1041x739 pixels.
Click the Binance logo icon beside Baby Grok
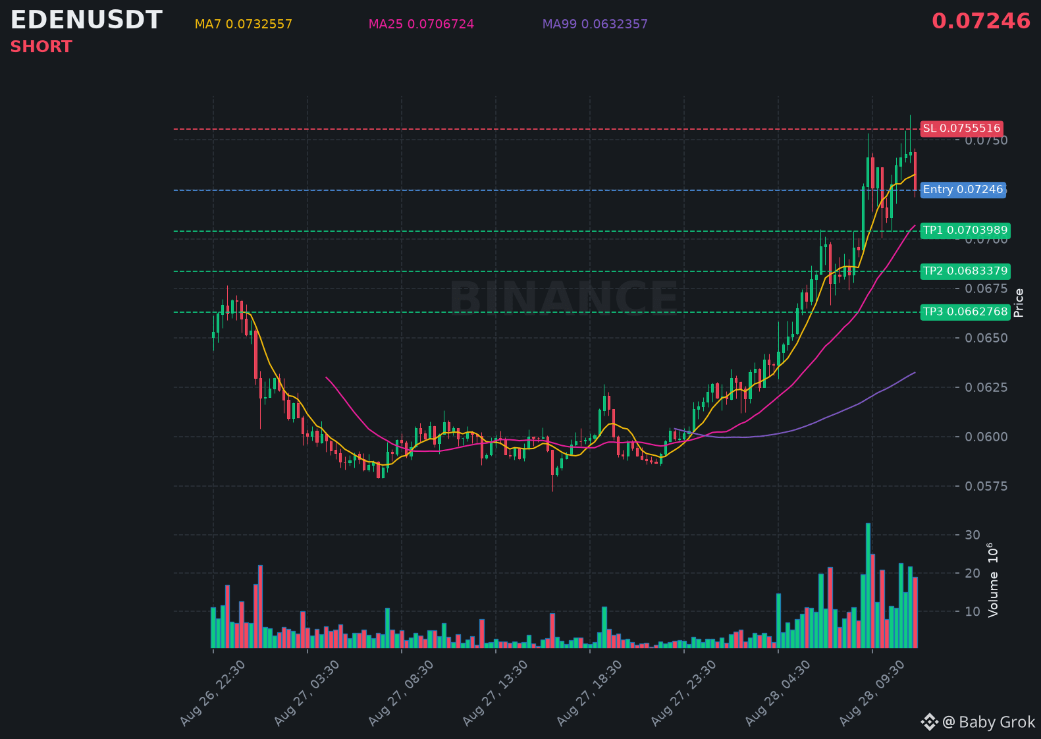click(x=929, y=723)
